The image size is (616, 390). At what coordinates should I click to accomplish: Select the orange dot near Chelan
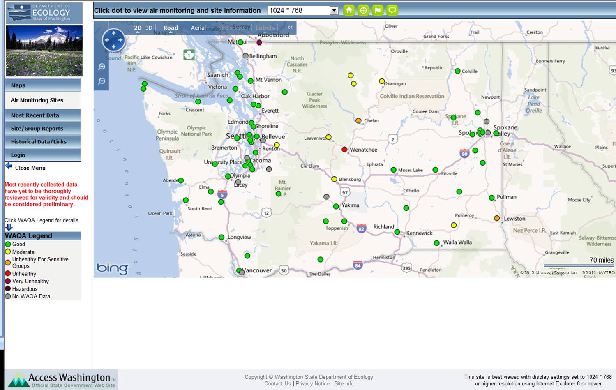(358, 121)
